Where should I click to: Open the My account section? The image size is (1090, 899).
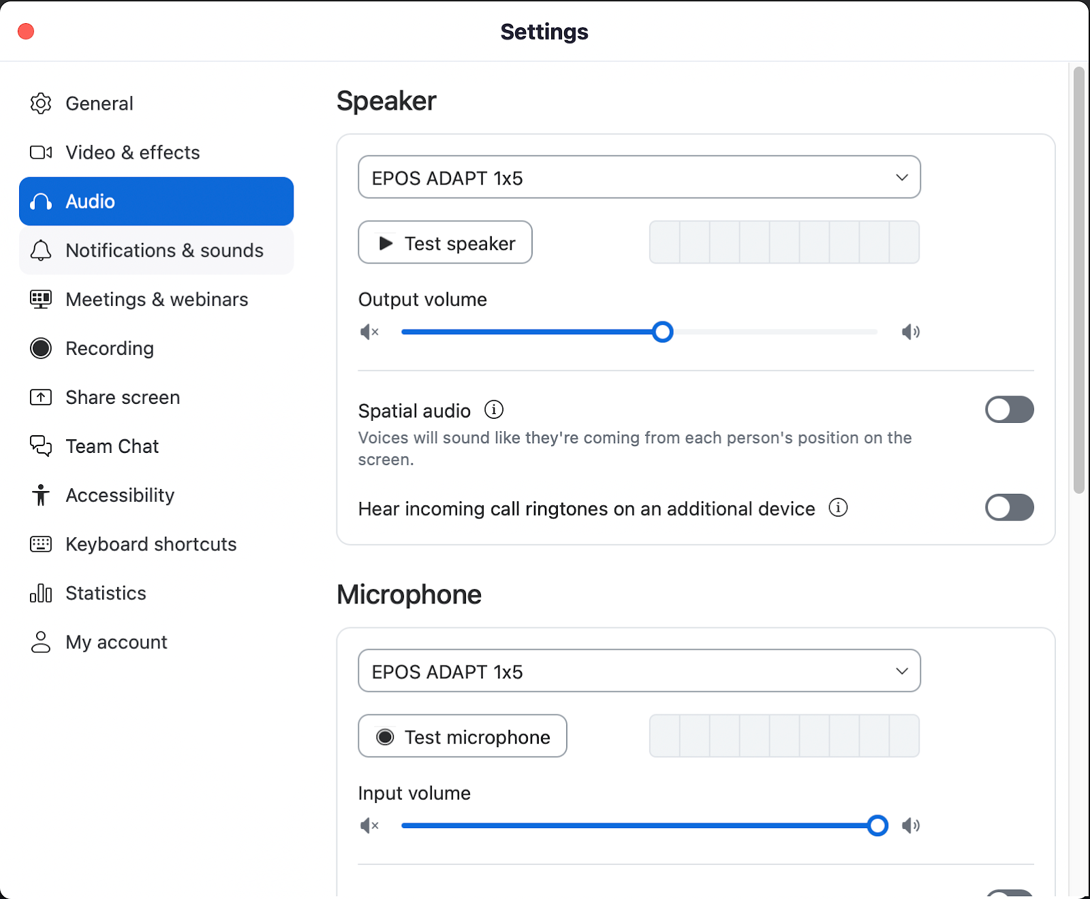[116, 642]
